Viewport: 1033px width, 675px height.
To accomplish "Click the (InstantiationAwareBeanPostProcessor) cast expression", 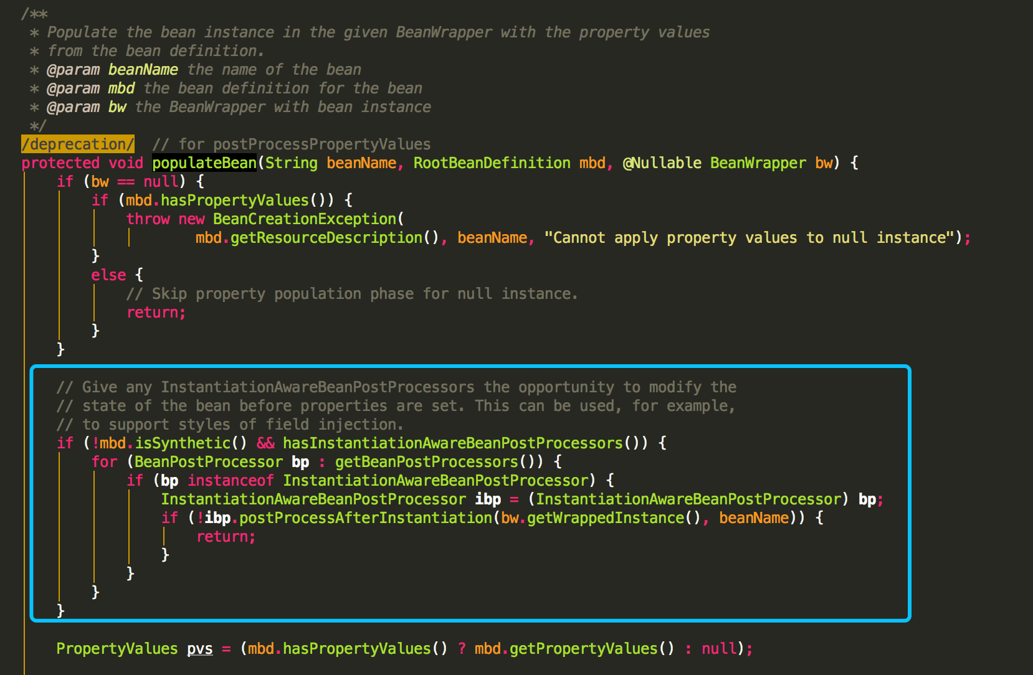I will (x=688, y=499).
